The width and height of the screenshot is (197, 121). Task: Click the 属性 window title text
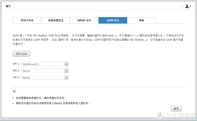[x=8, y=6]
